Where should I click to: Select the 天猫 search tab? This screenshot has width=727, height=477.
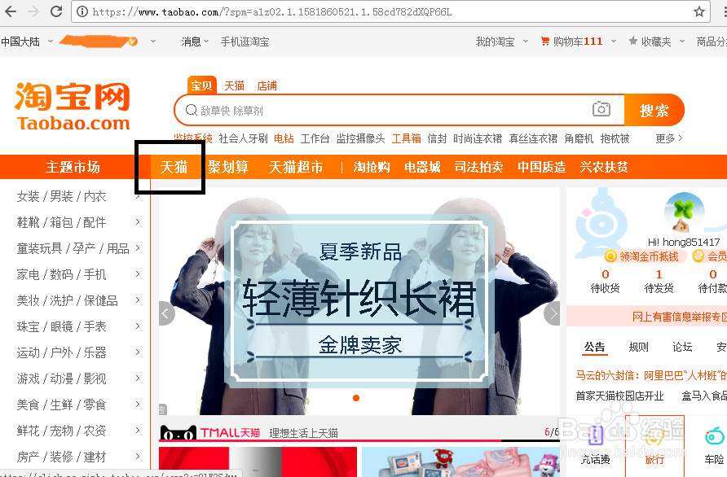pos(234,85)
